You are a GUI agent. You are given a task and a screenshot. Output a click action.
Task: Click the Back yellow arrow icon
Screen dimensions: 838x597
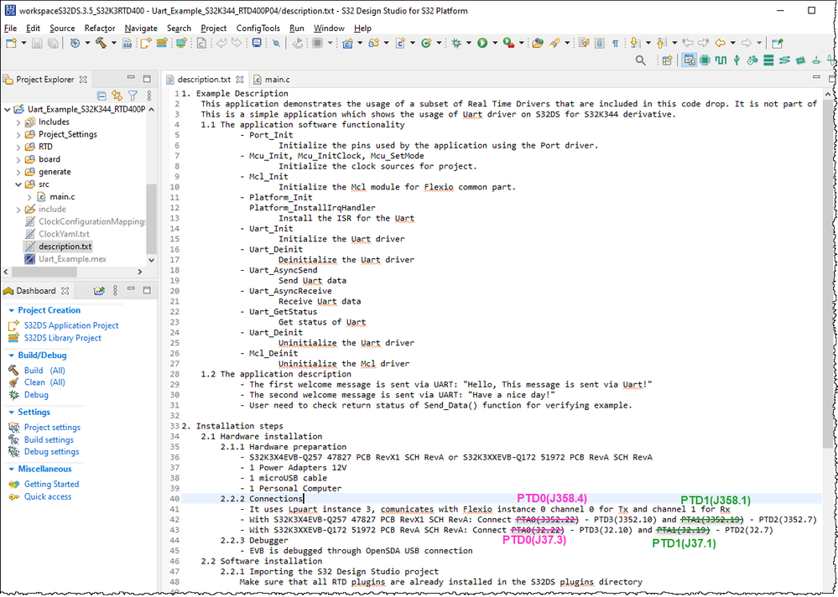coord(720,44)
